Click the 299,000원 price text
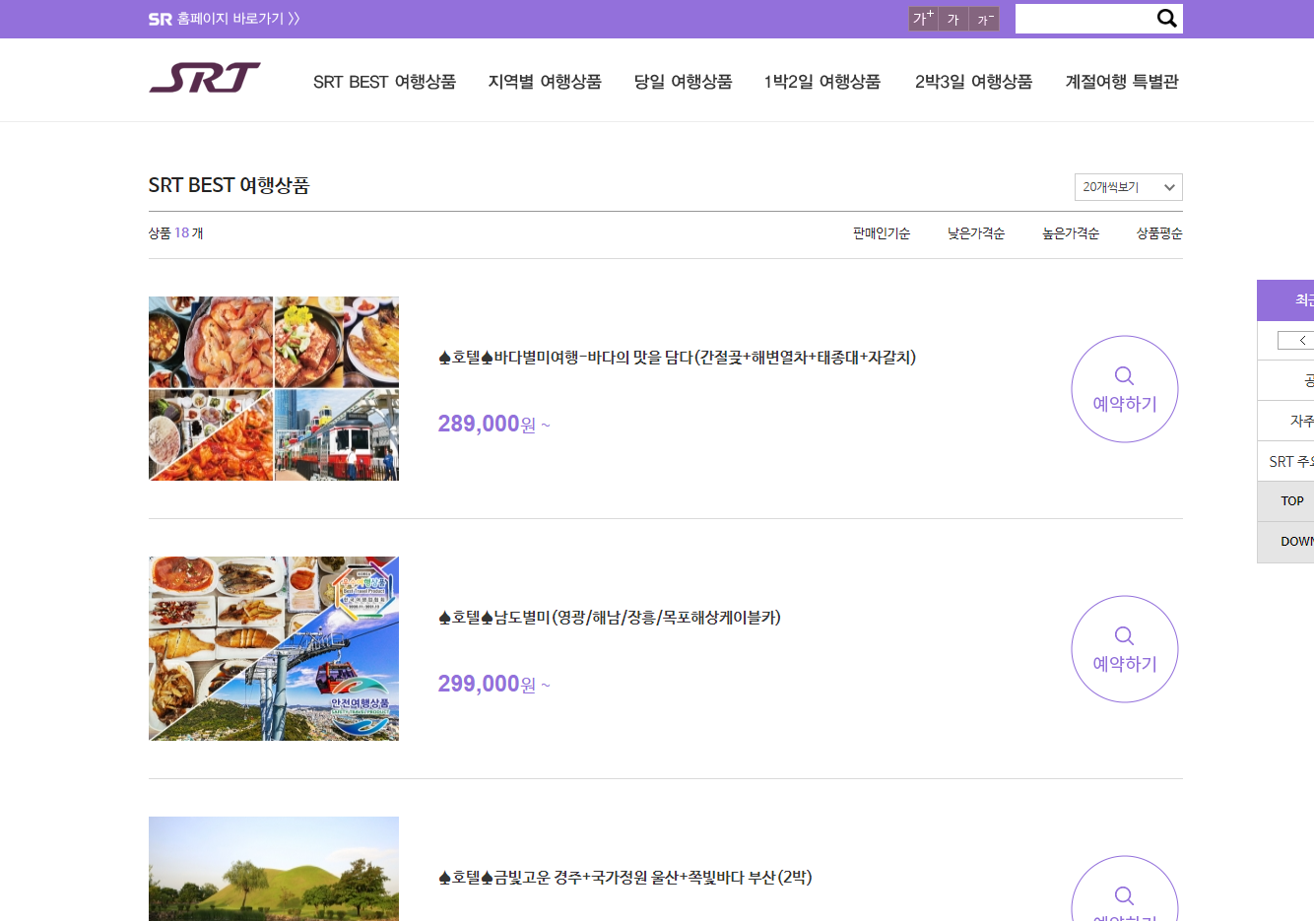1314x921 pixels. click(x=493, y=684)
